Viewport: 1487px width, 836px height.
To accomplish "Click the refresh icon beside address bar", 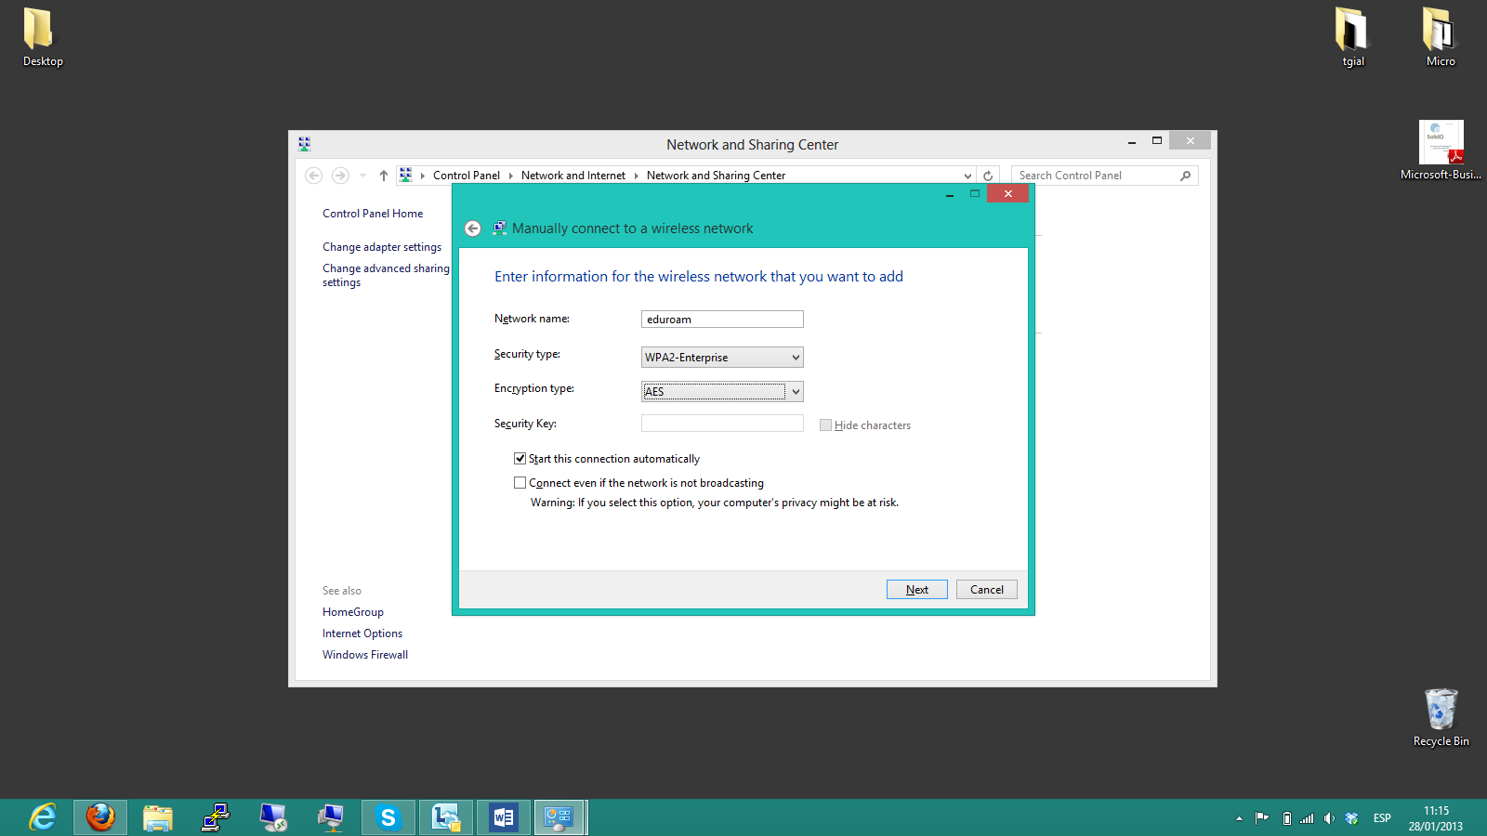I will (988, 176).
